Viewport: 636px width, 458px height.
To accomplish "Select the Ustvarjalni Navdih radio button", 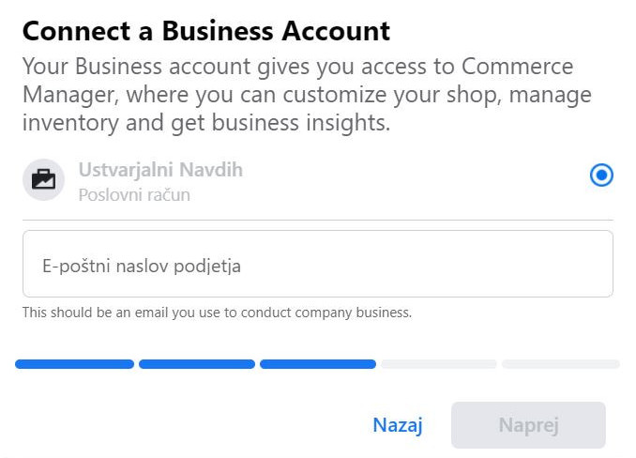I will (601, 176).
